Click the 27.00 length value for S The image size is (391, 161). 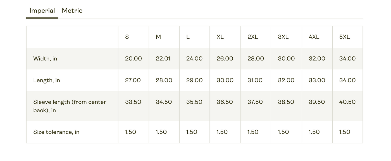(x=133, y=80)
